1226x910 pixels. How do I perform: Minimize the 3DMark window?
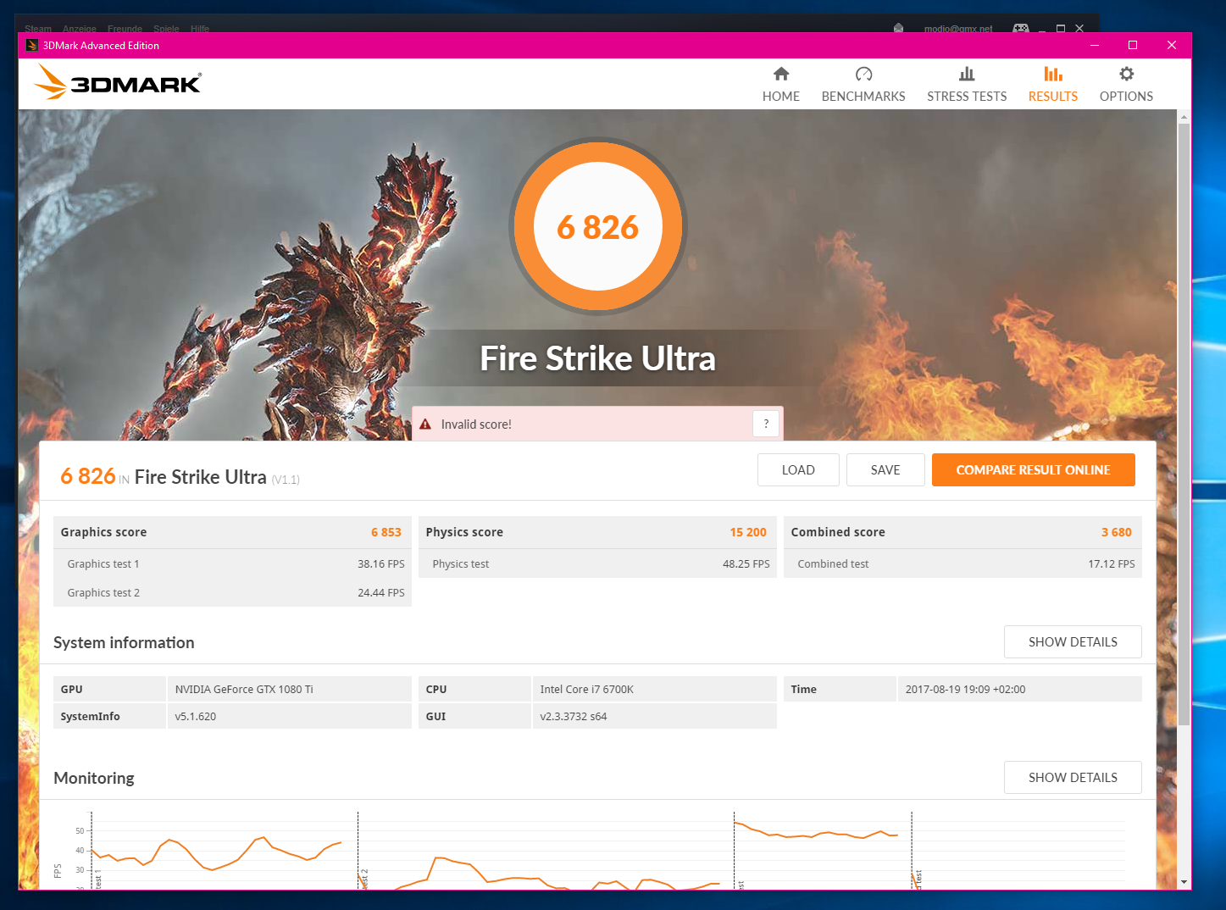click(1095, 46)
